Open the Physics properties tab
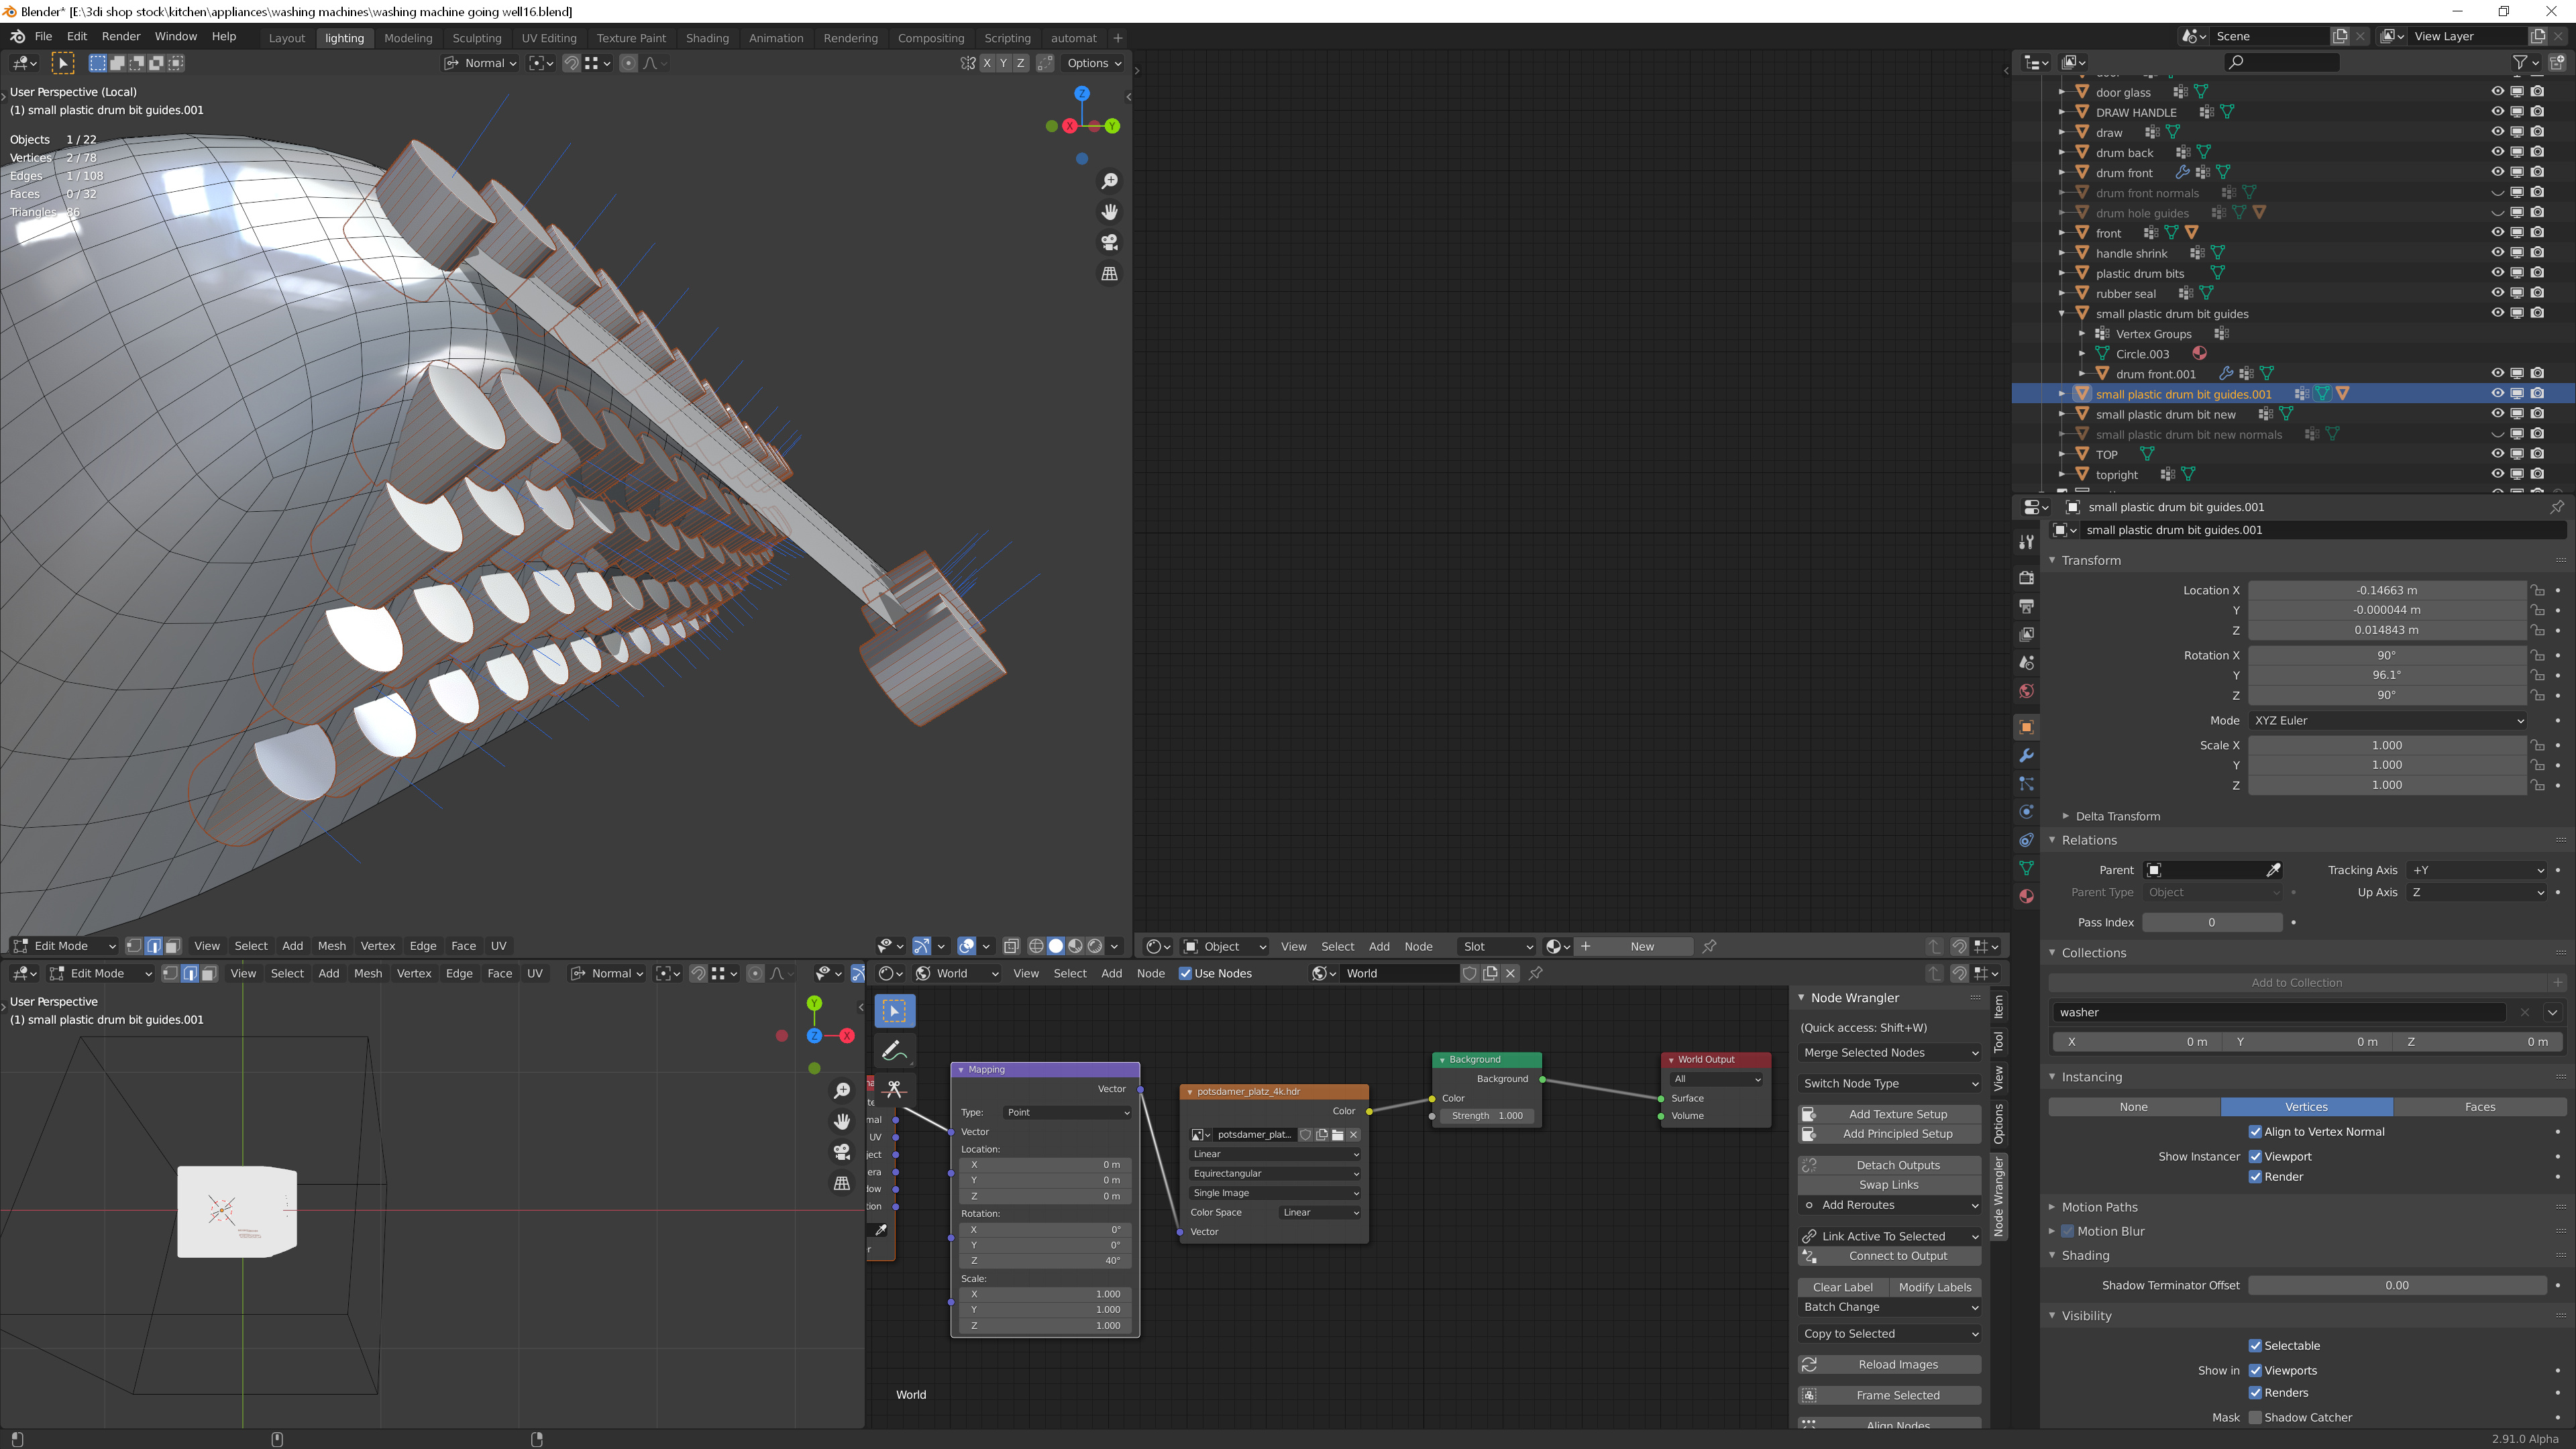 coord(2026,812)
